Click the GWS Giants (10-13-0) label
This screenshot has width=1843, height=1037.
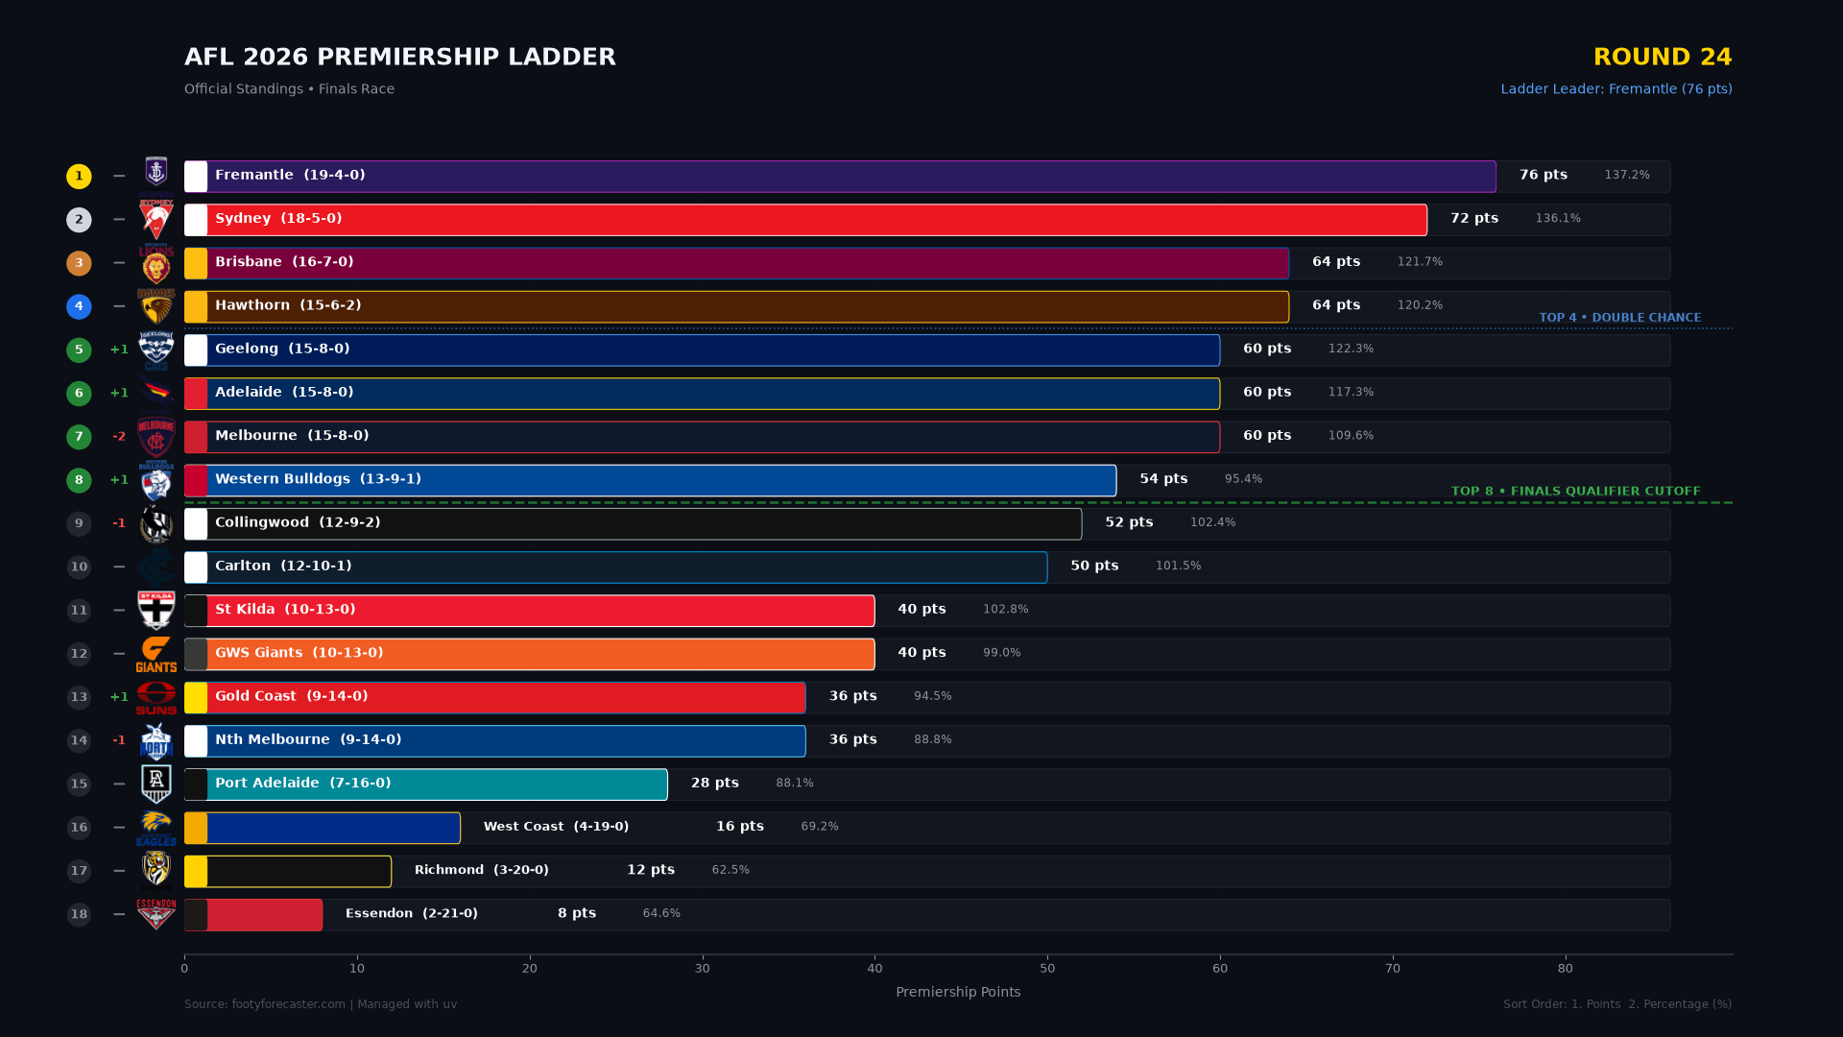click(x=299, y=653)
